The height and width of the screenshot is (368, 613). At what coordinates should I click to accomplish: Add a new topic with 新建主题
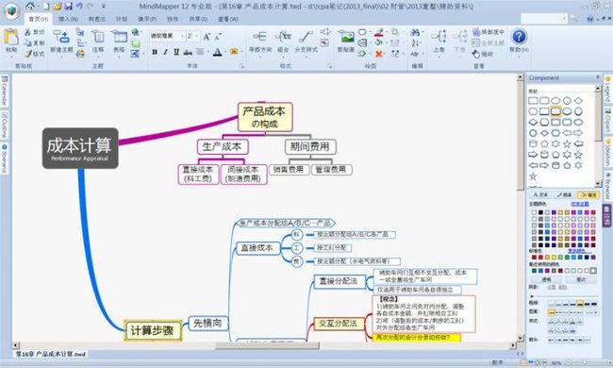click(61, 42)
